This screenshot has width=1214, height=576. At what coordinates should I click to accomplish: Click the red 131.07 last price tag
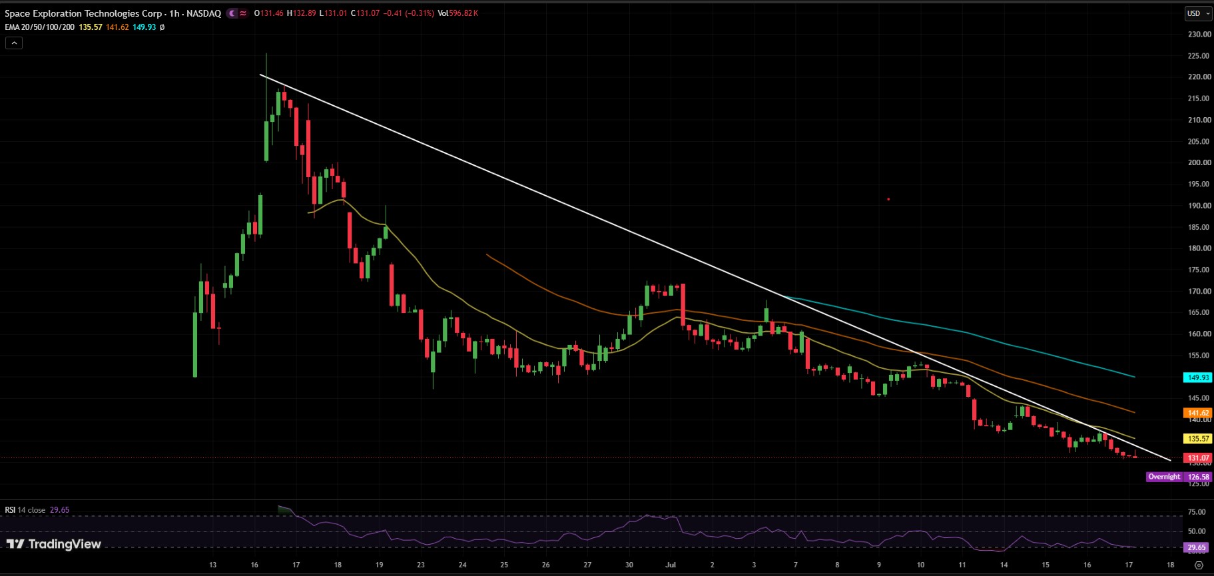point(1198,458)
